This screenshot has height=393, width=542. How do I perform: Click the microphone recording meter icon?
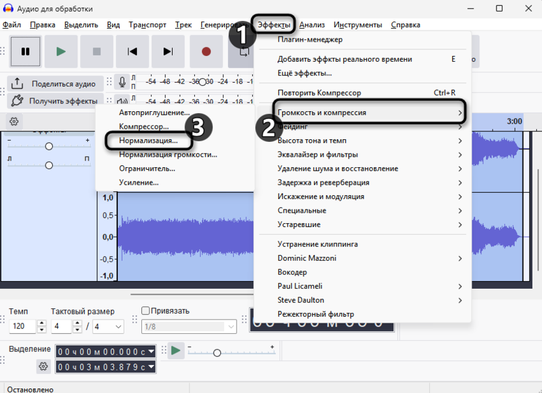pyautogui.click(x=121, y=81)
